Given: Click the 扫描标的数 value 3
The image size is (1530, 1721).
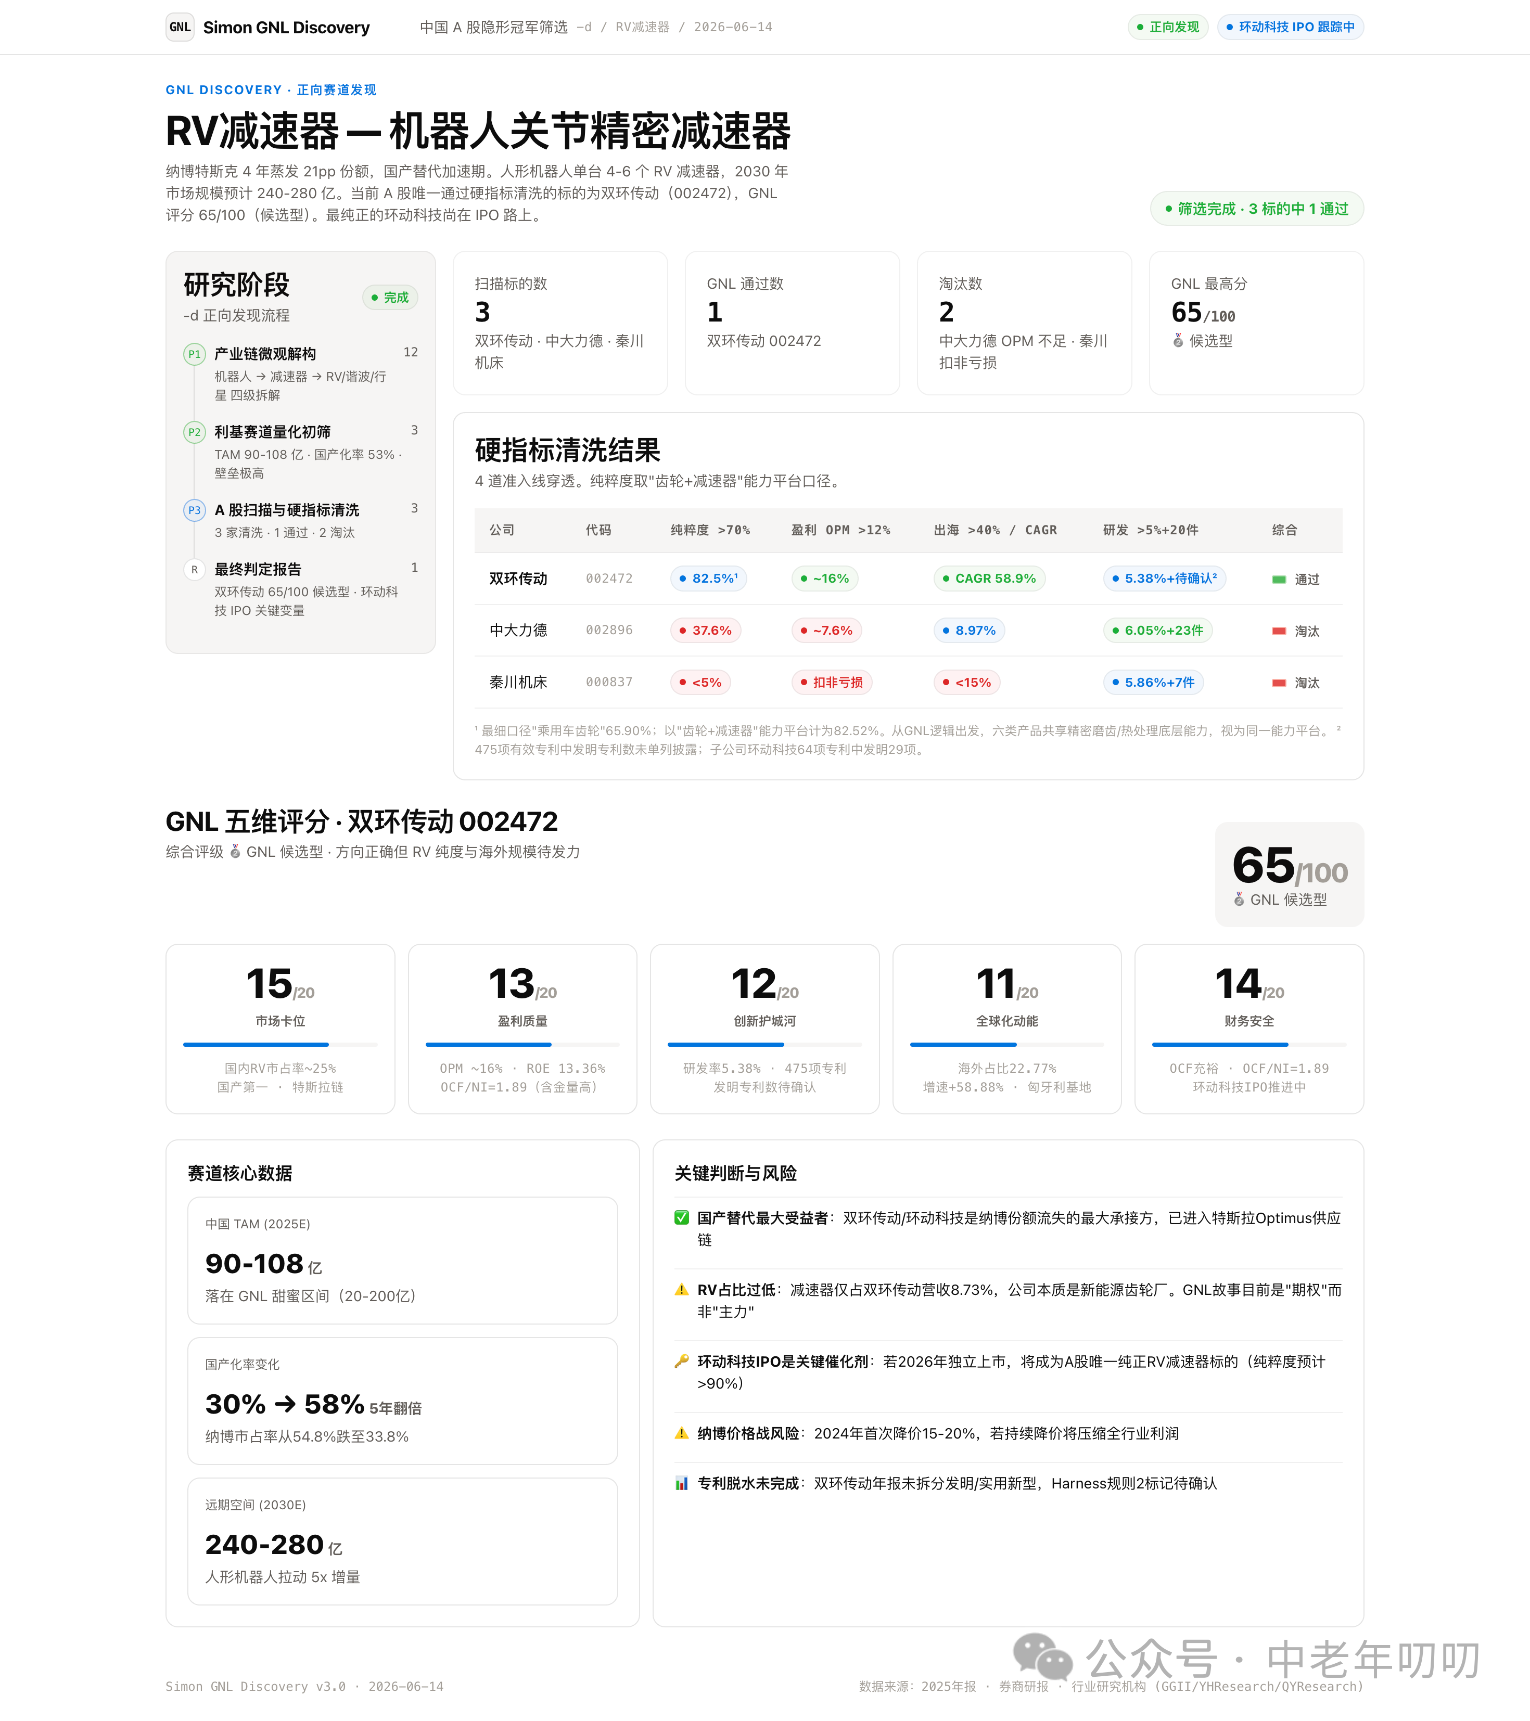Looking at the screenshot, I should (482, 312).
